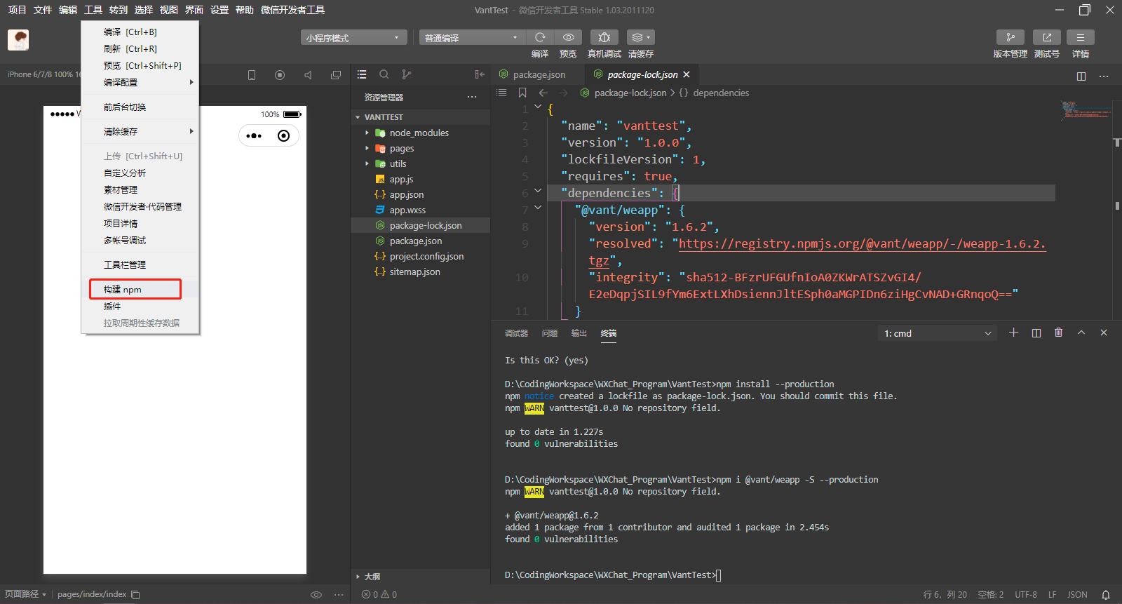The image size is (1122, 604).
Task: Toggle the status bar eye icon
Action: point(316,594)
